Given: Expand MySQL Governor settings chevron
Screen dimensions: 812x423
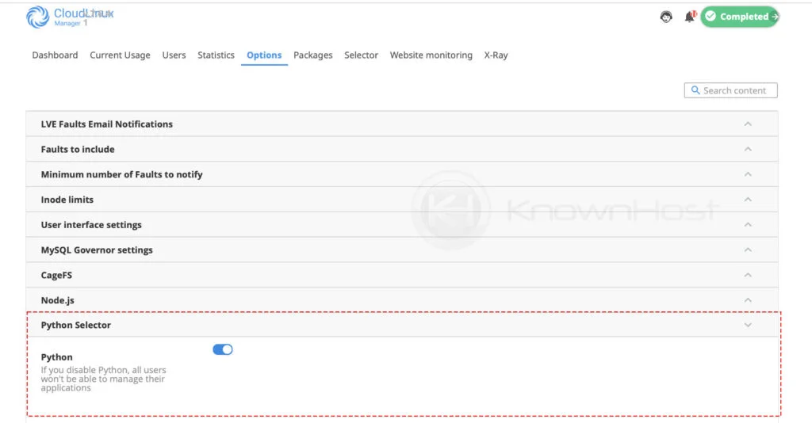Looking at the screenshot, I should 748,250.
